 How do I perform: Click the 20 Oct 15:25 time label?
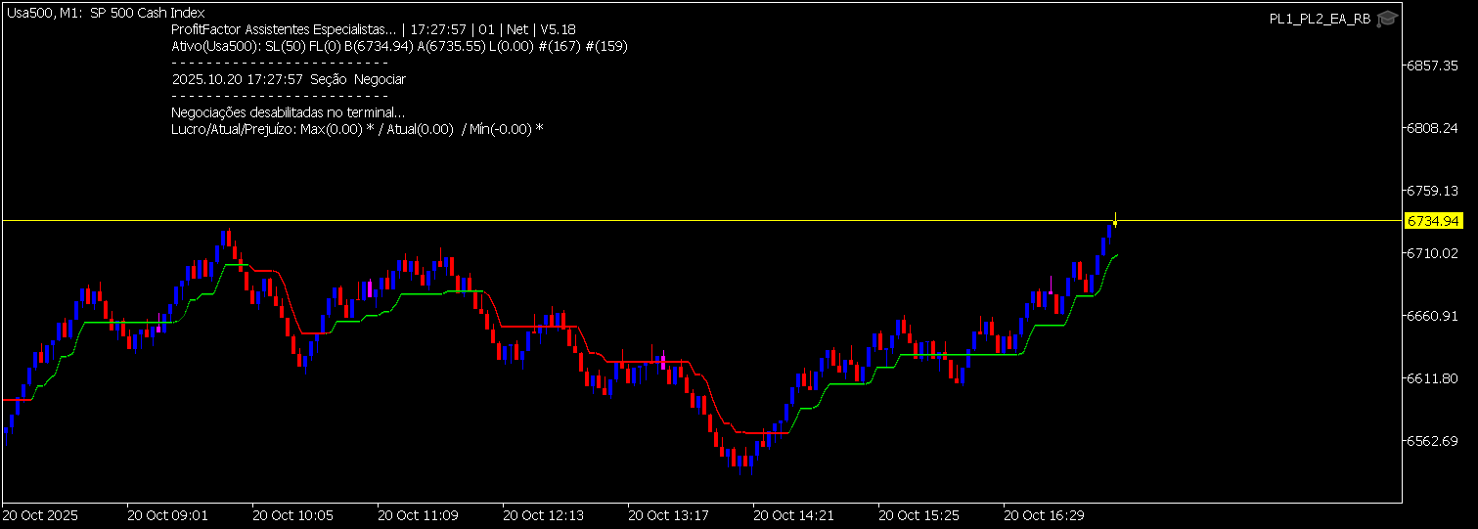pos(918,514)
